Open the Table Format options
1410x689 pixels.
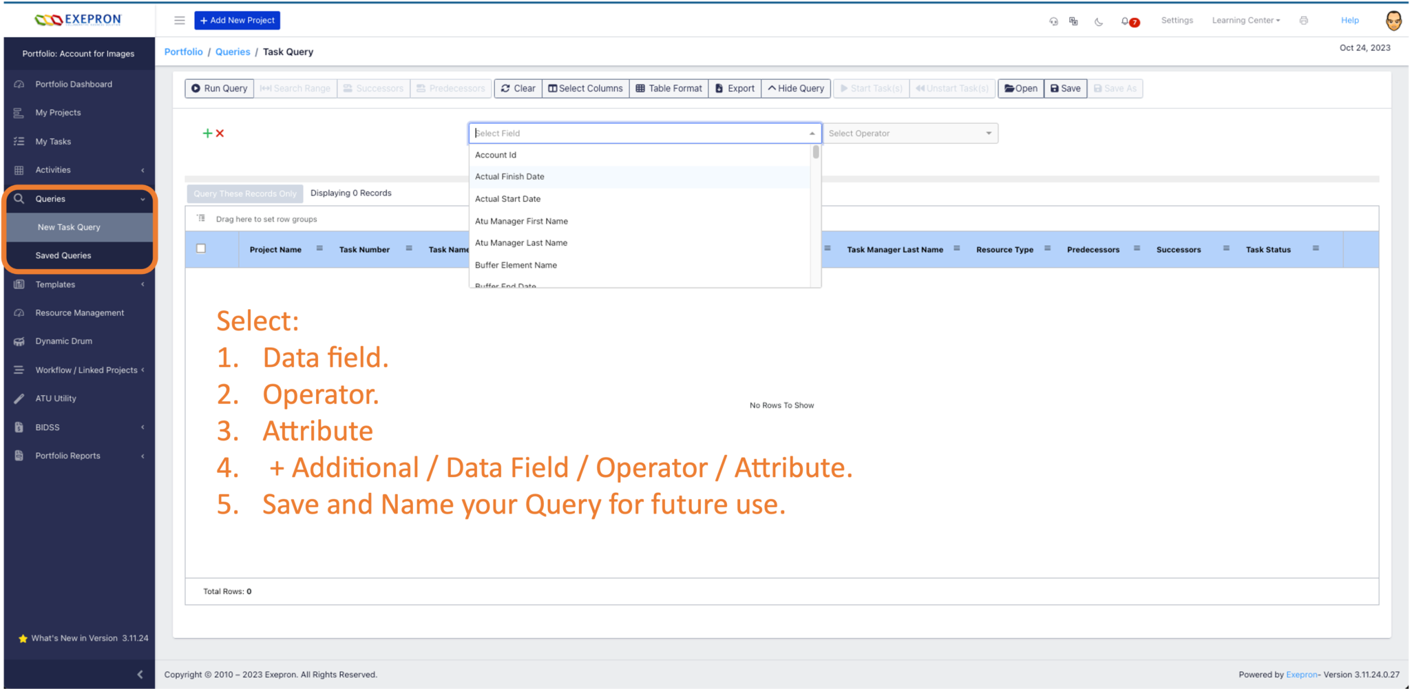tap(668, 88)
